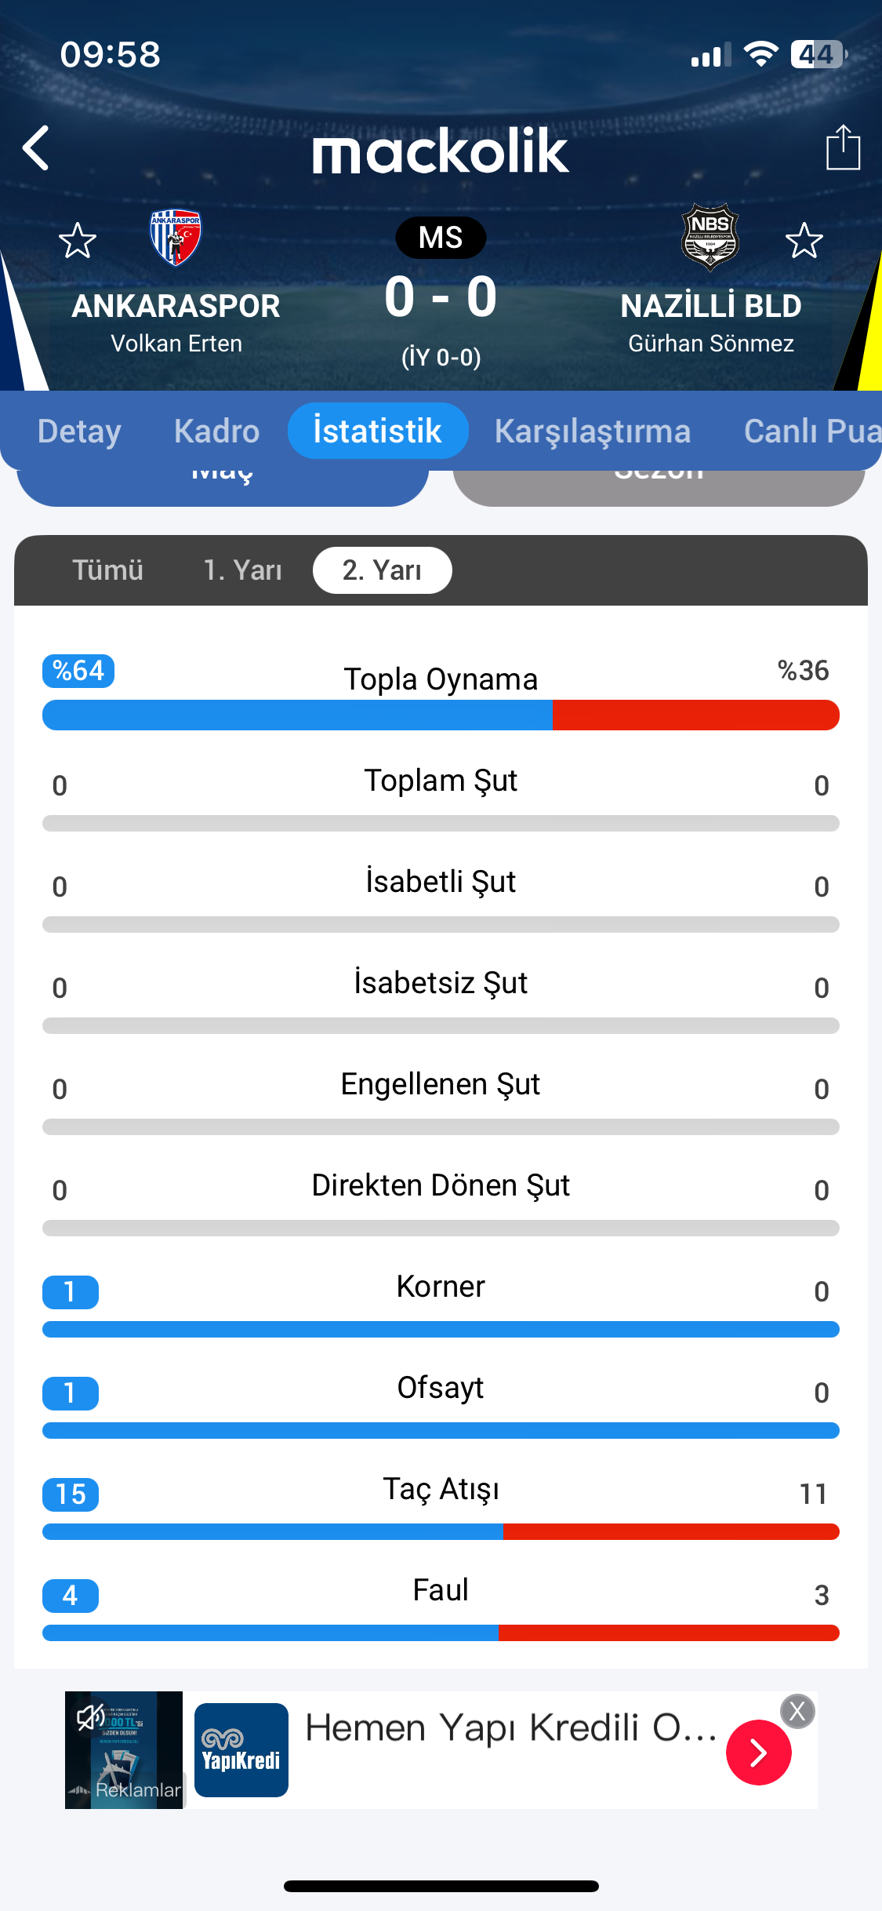Tap the Hemen Yapı Kredili ad text
Screen dimensions: 882x1911
click(x=510, y=1728)
